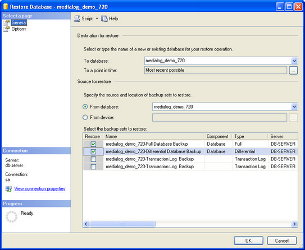The image size is (305, 250).
Task: Open point in time ellipsis button
Action: (x=293, y=70)
